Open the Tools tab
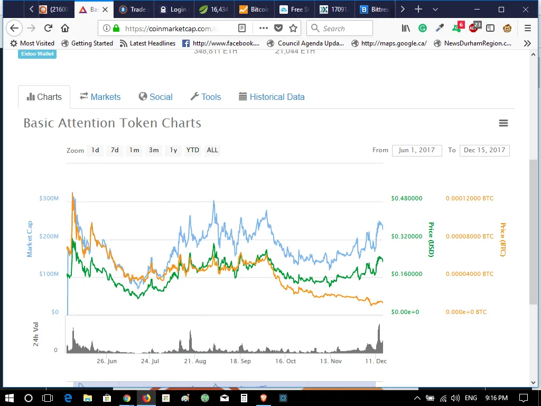Screen dimensions: 541x406 206,97
